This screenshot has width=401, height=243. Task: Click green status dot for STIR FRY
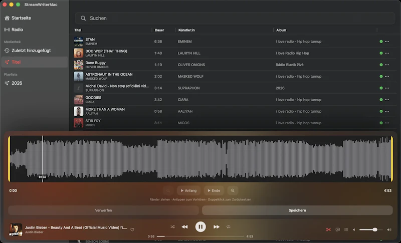(x=381, y=123)
